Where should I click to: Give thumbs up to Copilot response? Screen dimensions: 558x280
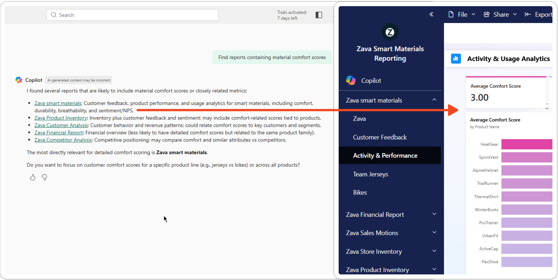coord(33,177)
